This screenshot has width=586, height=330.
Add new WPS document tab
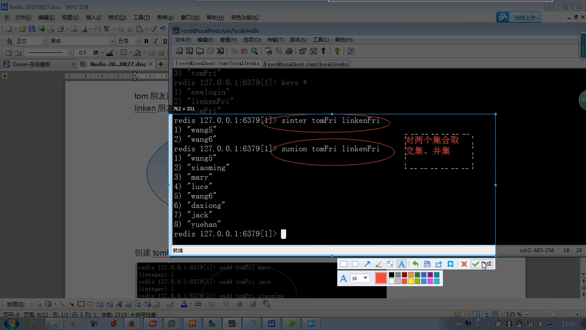pos(161,64)
